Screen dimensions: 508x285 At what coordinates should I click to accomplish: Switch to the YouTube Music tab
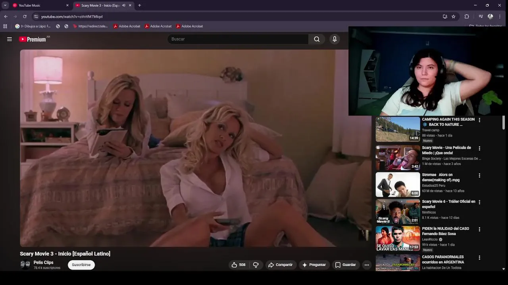[x=40, y=6]
